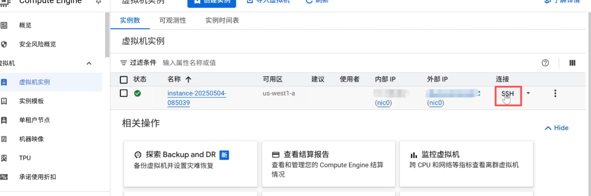
Task: Click the 查看结算报告 card icon
Action: click(276, 155)
